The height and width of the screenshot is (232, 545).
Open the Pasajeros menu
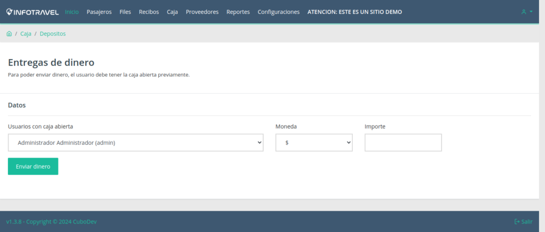coord(99,12)
